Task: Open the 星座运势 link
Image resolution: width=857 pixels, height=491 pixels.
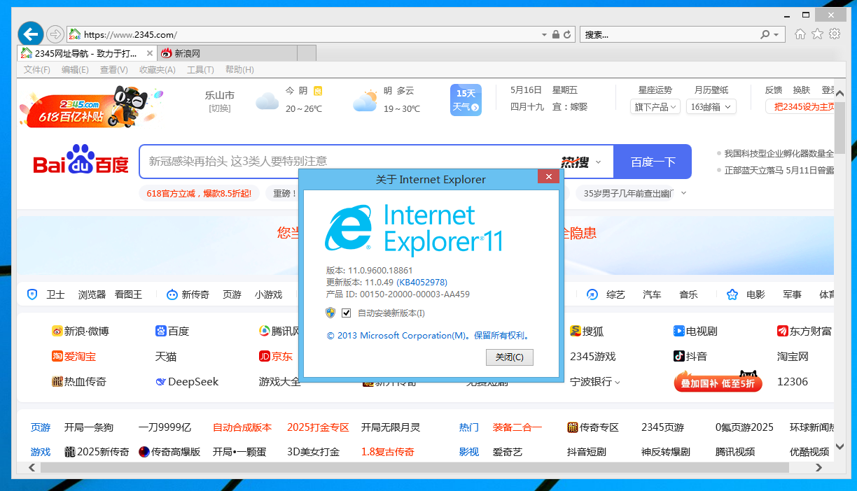Action: [655, 90]
